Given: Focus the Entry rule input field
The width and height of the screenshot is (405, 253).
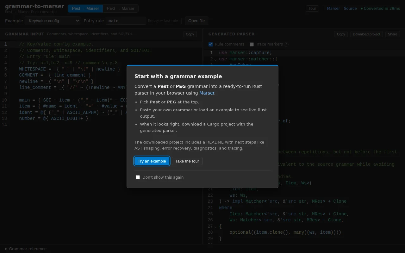Looking at the screenshot, I should pos(126,21).
